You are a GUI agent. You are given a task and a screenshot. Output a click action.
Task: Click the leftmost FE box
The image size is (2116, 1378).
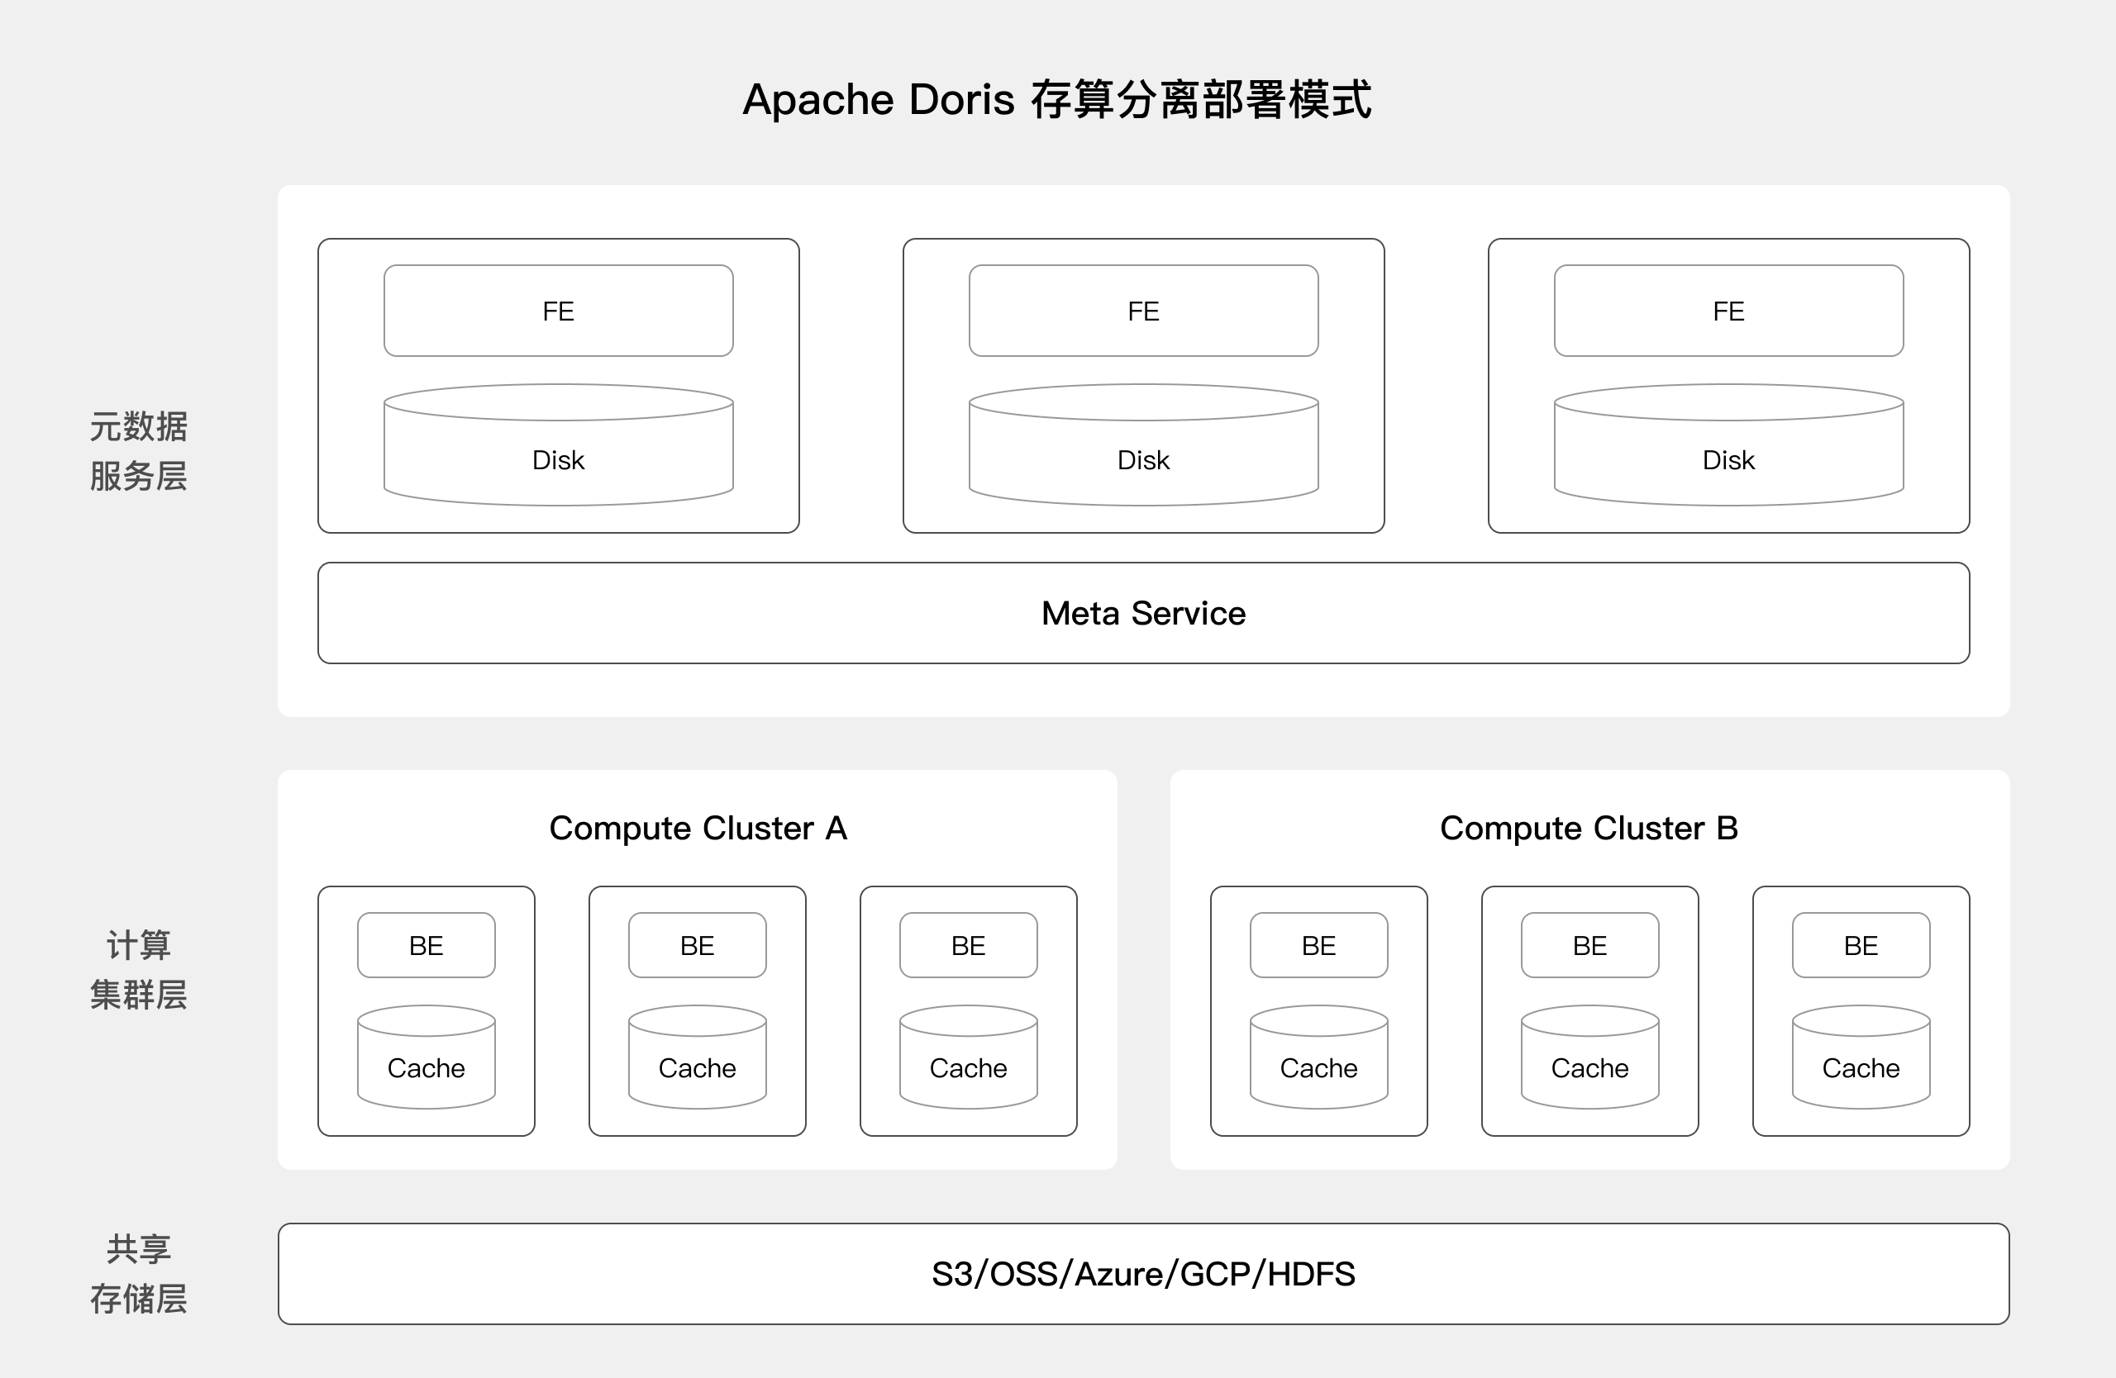(x=558, y=311)
